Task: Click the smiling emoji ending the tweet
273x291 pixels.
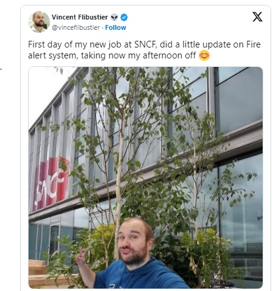Action: [x=204, y=55]
